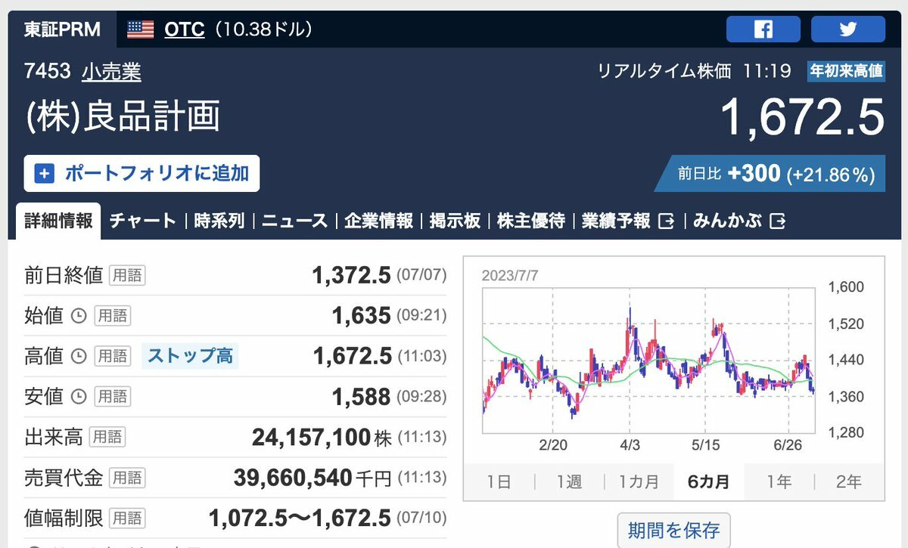
Task: Open the 用語 glossary for 値幅制限
Action: pyautogui.click(x=126, y=519)
